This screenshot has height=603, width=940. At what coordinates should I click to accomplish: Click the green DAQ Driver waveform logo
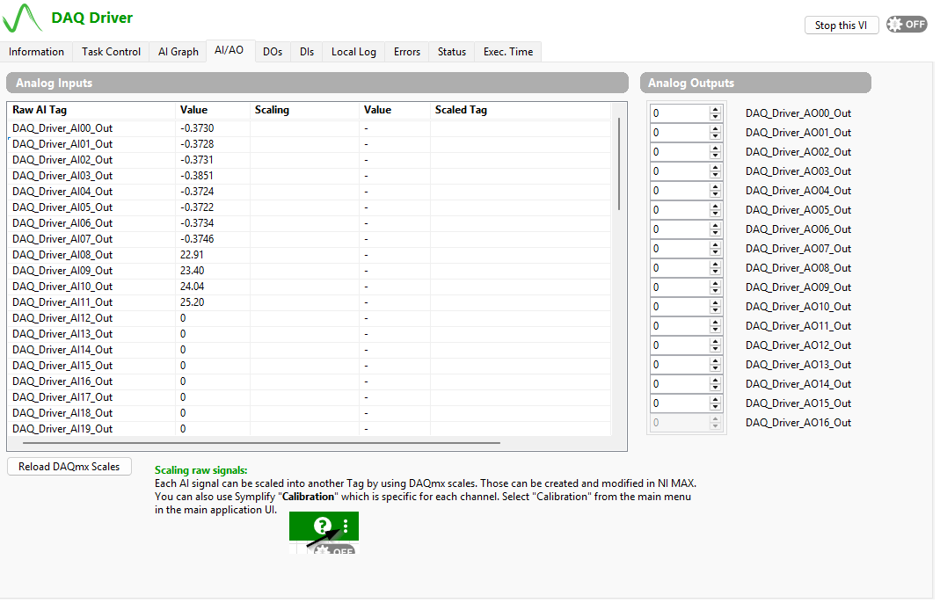[x=22, y=18]
